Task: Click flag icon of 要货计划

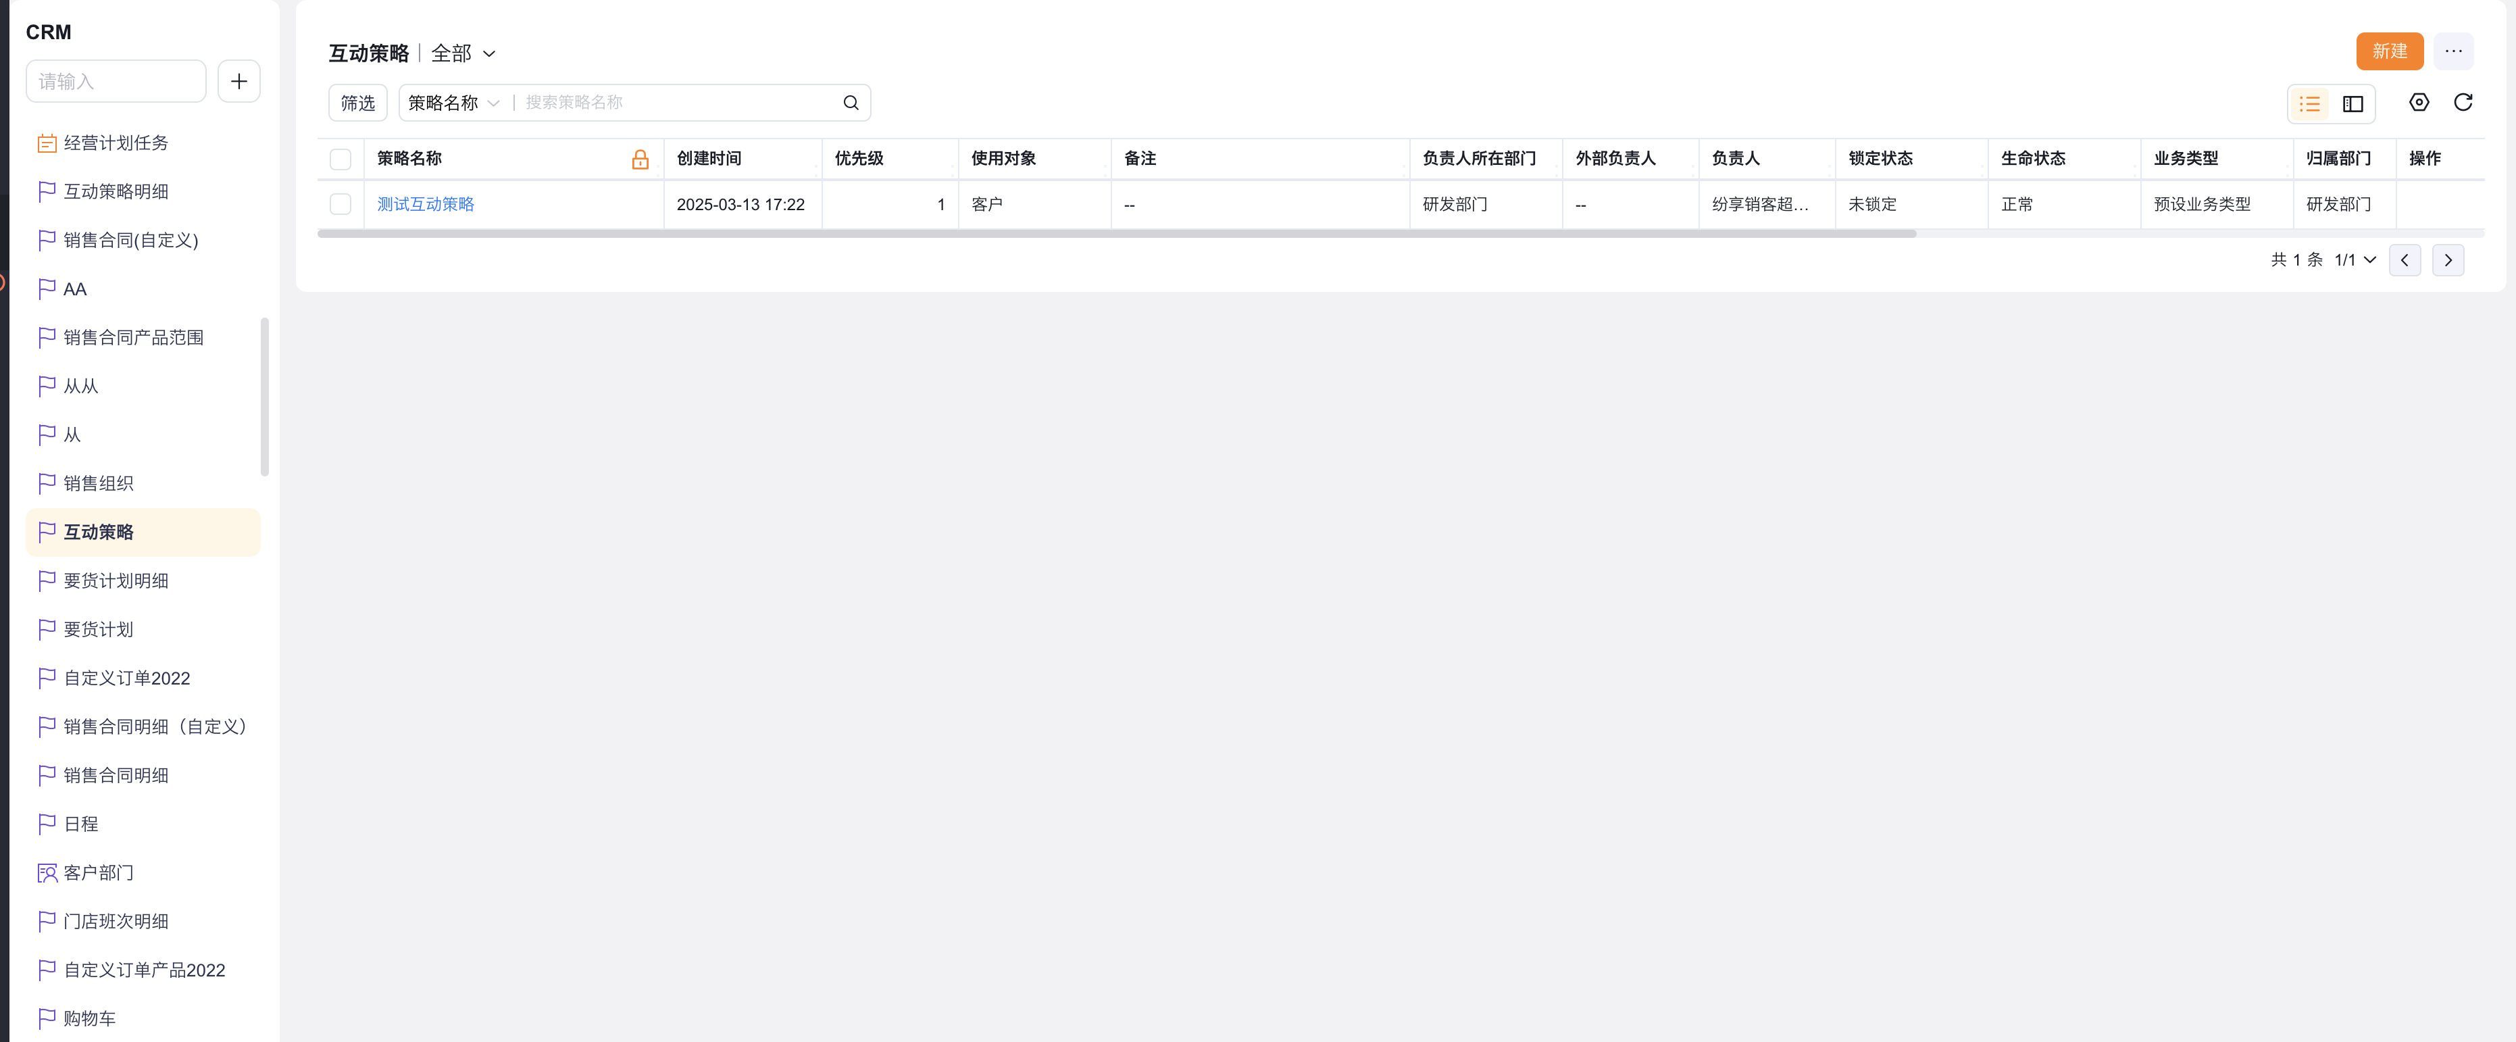Action: click(x=46, y=630)
